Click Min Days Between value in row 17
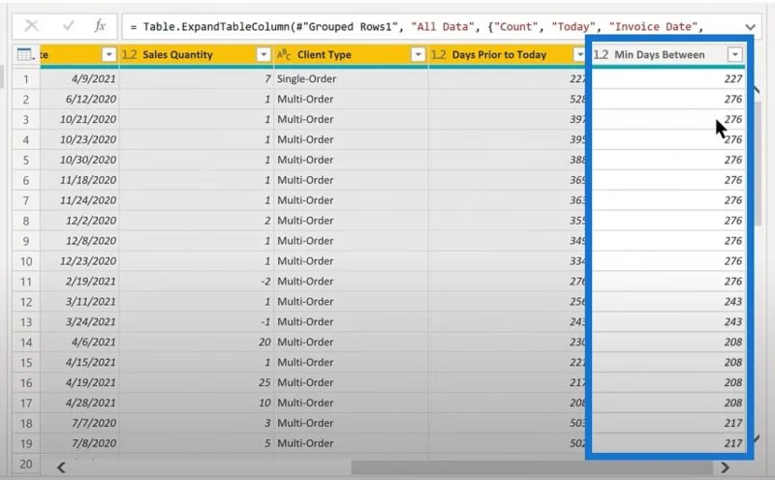Image resolution: width=775 pixels, height=480 pixels. pyautogui.click(x=668, y=403)
